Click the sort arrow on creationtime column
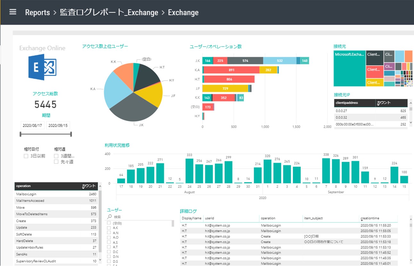 (361, 221)
